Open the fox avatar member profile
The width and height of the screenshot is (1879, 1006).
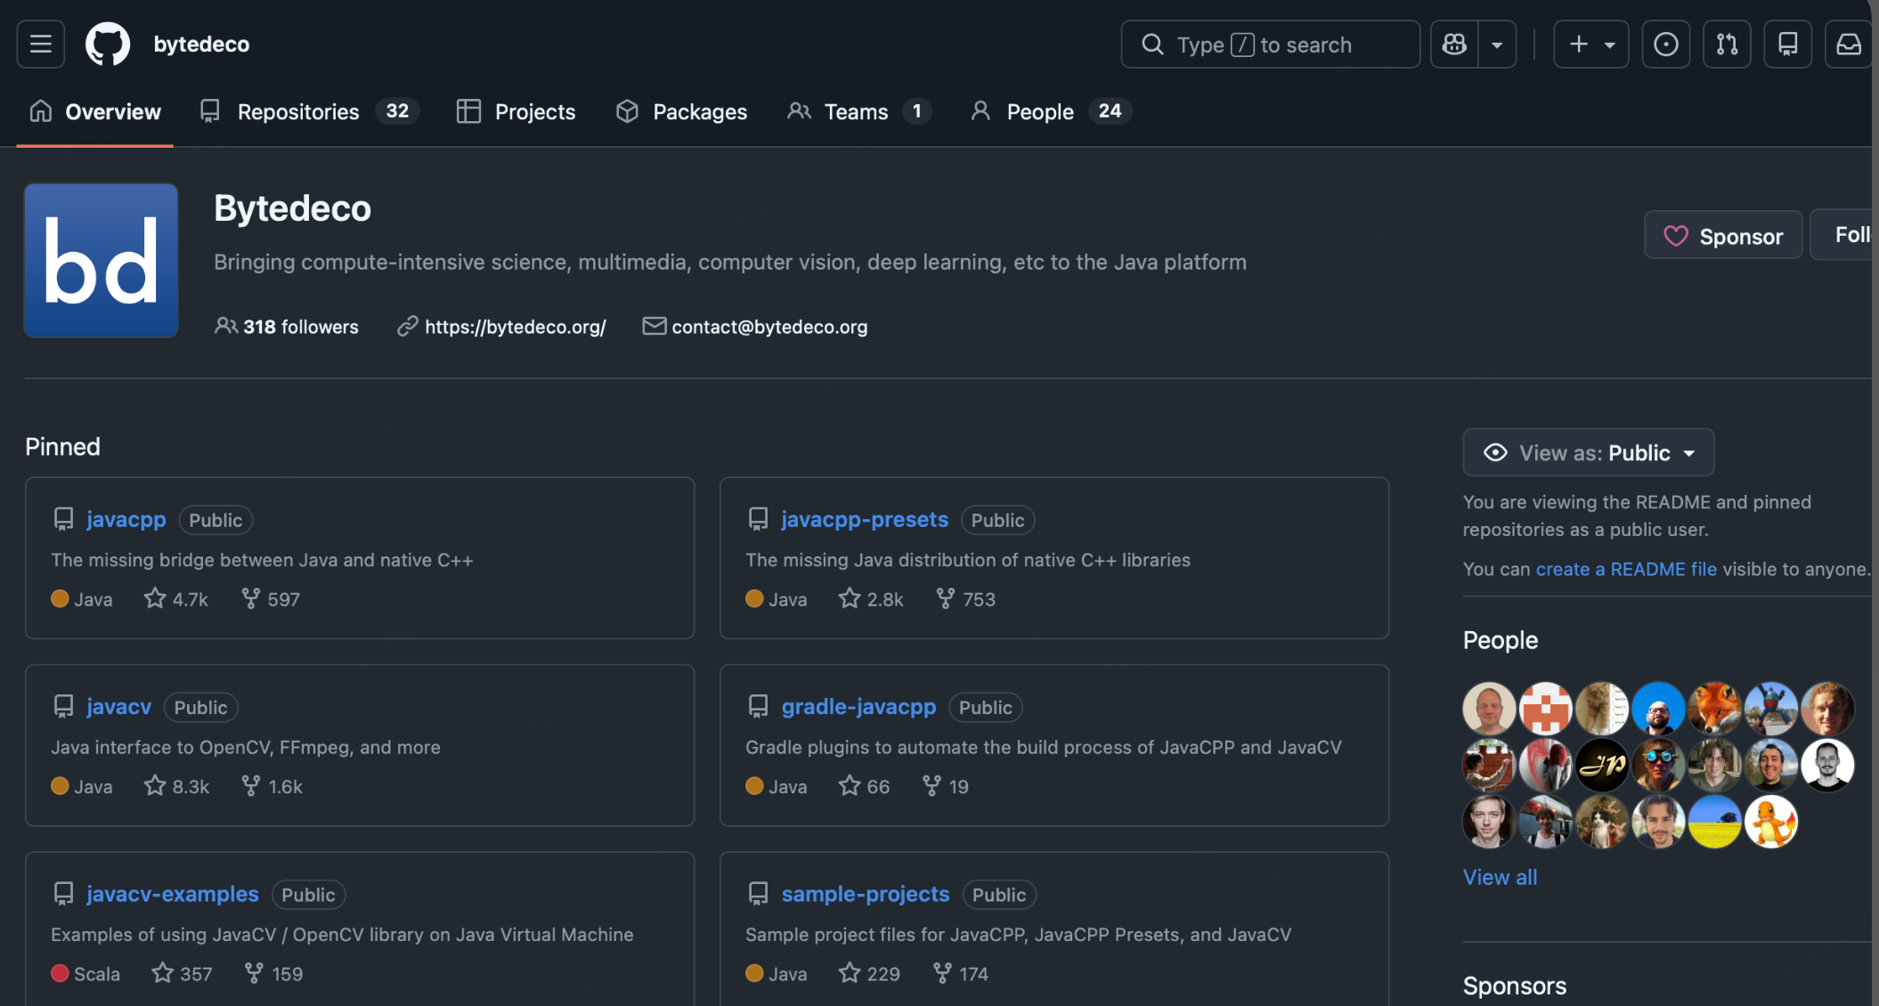click(x=1714, y=709)
